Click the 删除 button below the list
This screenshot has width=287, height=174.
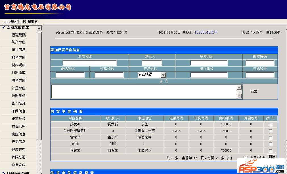[x=272, y=157]
